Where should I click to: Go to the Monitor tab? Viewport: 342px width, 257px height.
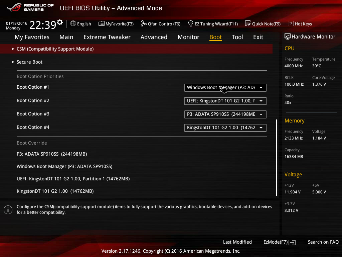point(188,37)
